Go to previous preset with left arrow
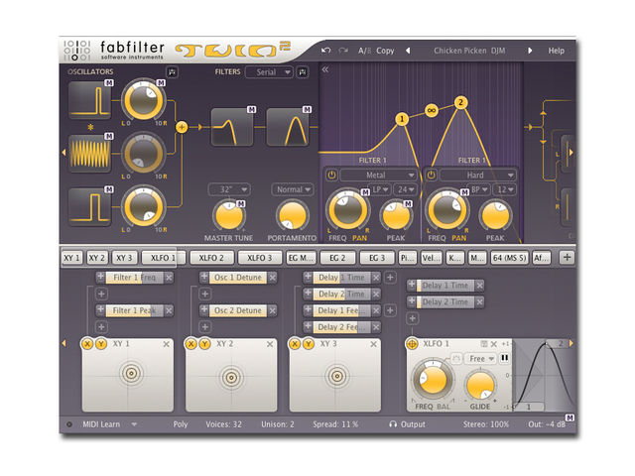This screenshot has width=635, height=476. pos(408,51)
